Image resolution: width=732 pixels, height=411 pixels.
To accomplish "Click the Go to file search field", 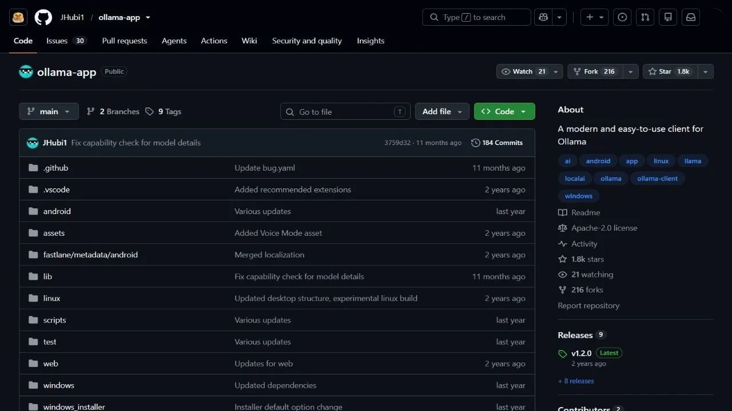I will point(345,111).
